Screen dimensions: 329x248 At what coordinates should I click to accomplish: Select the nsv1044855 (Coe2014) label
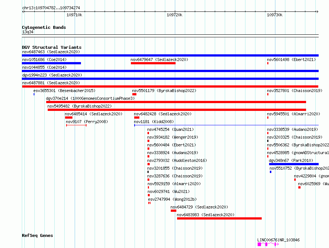coord(44,67)
